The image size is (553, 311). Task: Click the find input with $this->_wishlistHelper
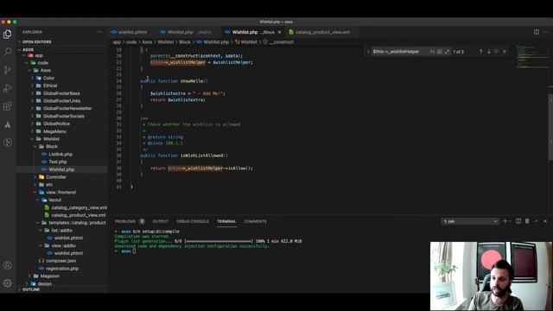pyautogui.click(x=400, y=52)
